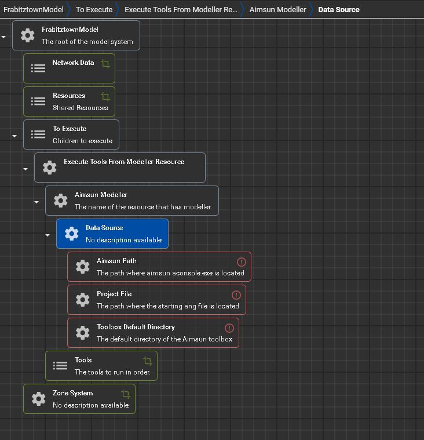The width and height of the screenshot is (424, 440).
Task: Click the FrabitztownModel gear icon
Action: point(27,35)
